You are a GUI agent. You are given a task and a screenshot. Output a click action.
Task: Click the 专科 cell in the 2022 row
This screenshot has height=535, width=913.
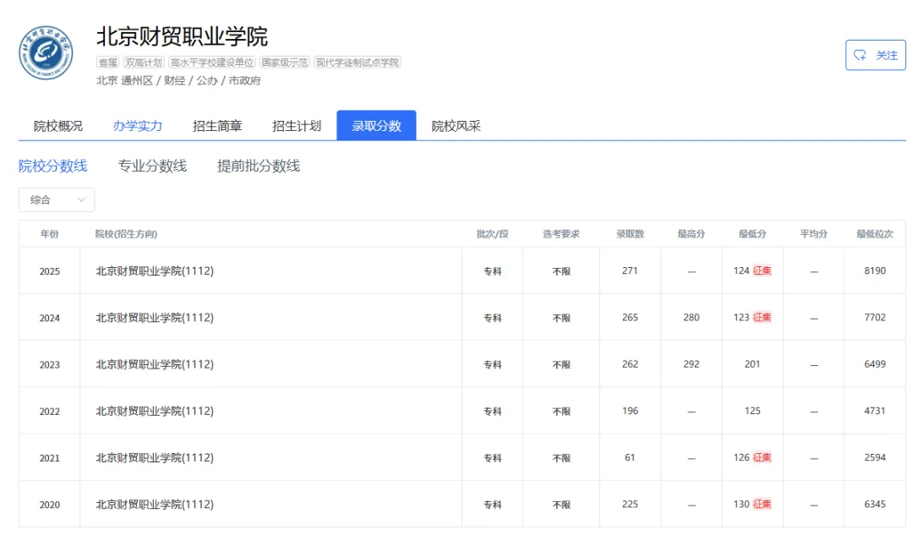tap(493, 411)
